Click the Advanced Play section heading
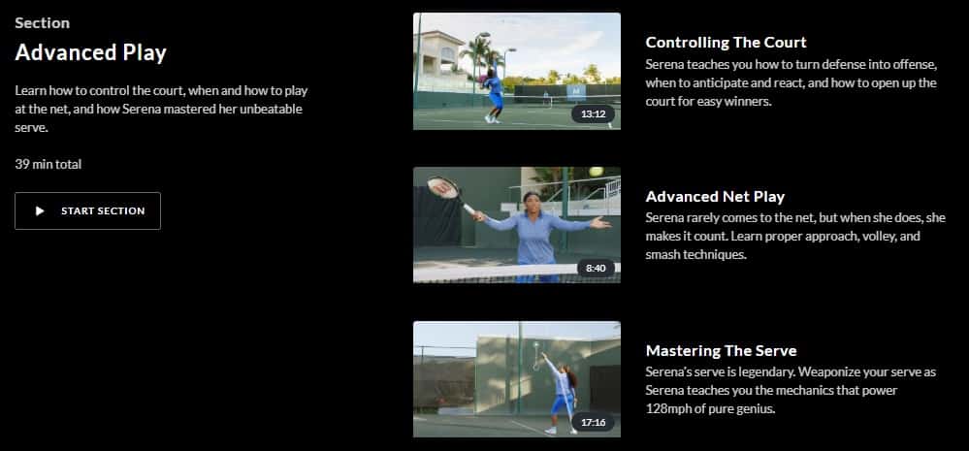This screenshot has height=451, width=969. [x=91, y=52]
